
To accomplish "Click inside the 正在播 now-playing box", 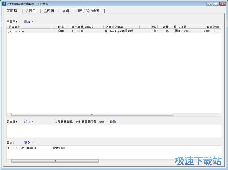I will tap(114, 131).
